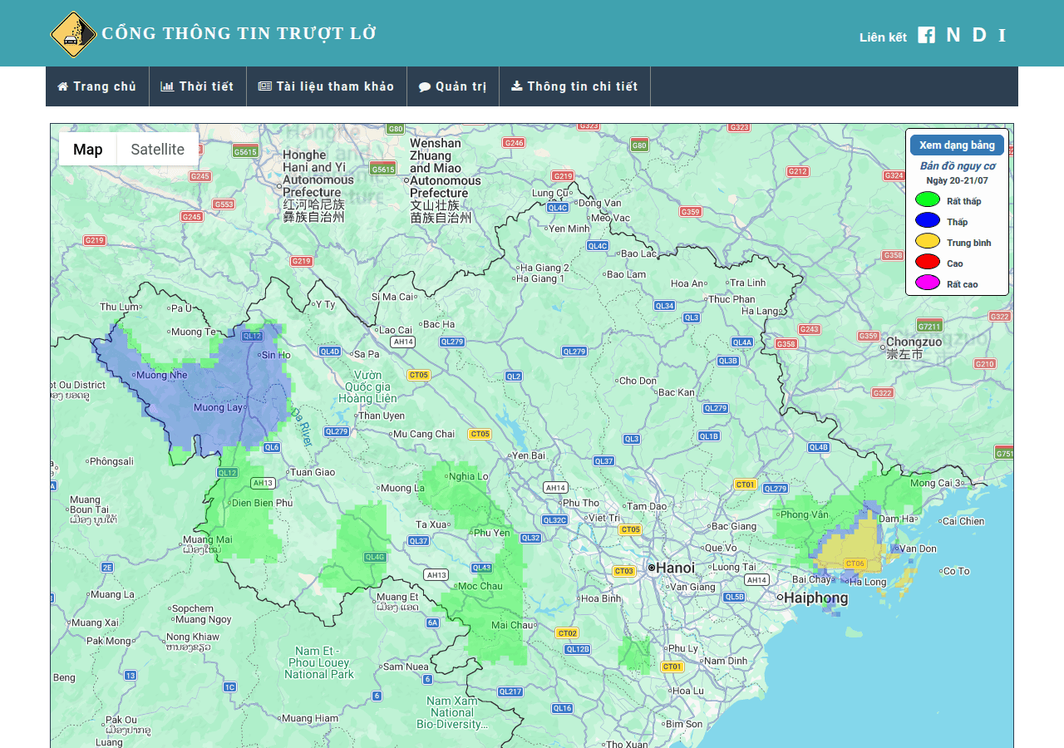Click the Muong Lay label in blue zone

[x=218, y=408]
